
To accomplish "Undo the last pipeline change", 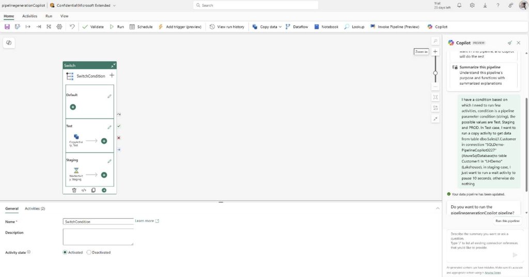I will 72,27.
